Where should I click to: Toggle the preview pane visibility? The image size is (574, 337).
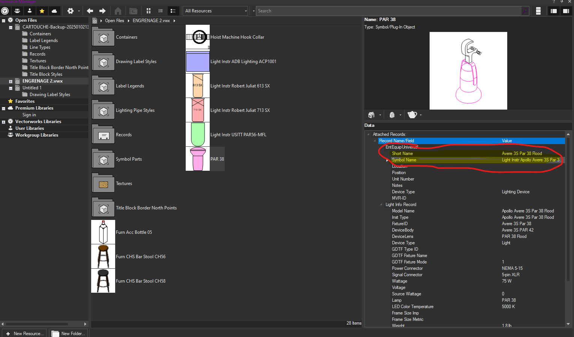[x=566, y=11]
